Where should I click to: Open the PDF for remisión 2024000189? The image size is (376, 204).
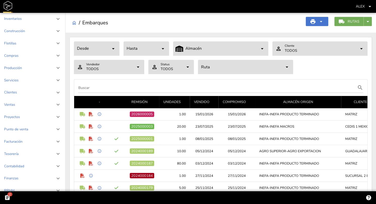point(91,151)
